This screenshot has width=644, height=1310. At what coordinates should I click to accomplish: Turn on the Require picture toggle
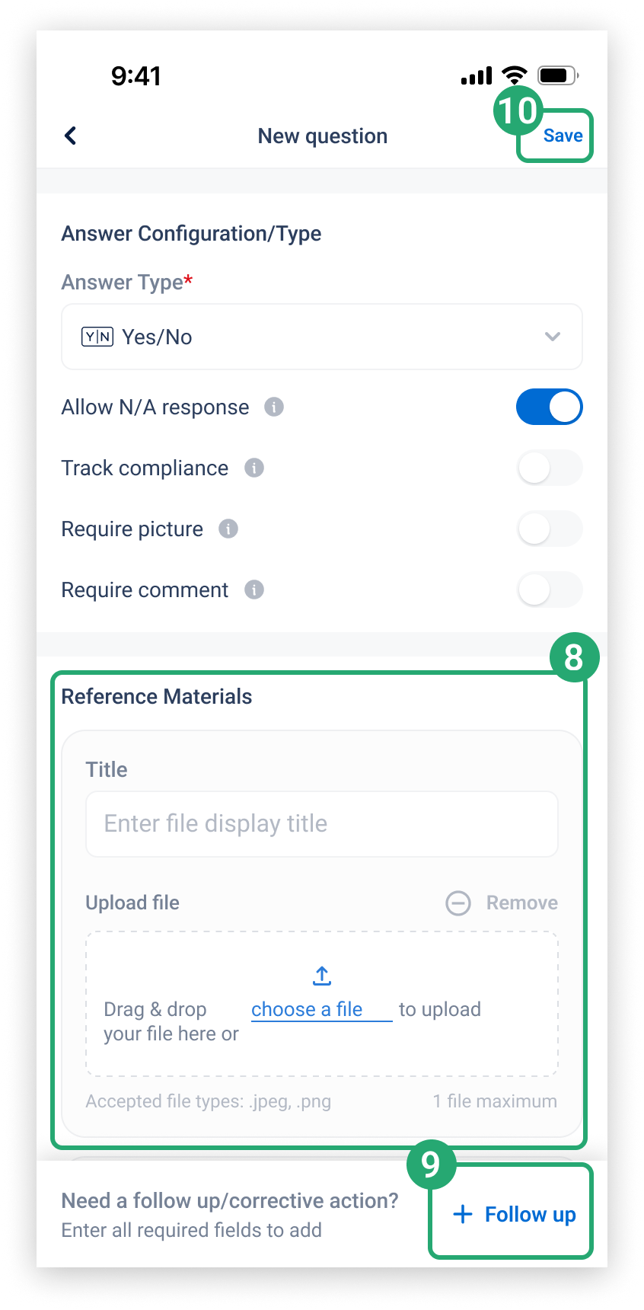(550, 529)
